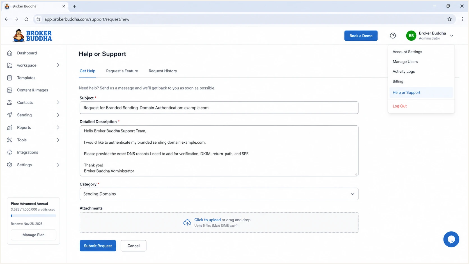Image resolution: width=469 pixels, height=264 pixels.
Task: Expand the workspace submenu chevron
Action: pos(58,65)
